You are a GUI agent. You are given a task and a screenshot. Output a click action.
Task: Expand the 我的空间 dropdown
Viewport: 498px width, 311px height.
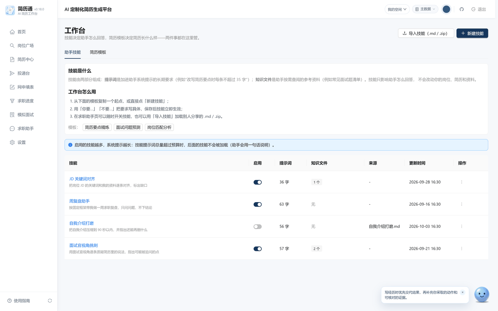397,9
